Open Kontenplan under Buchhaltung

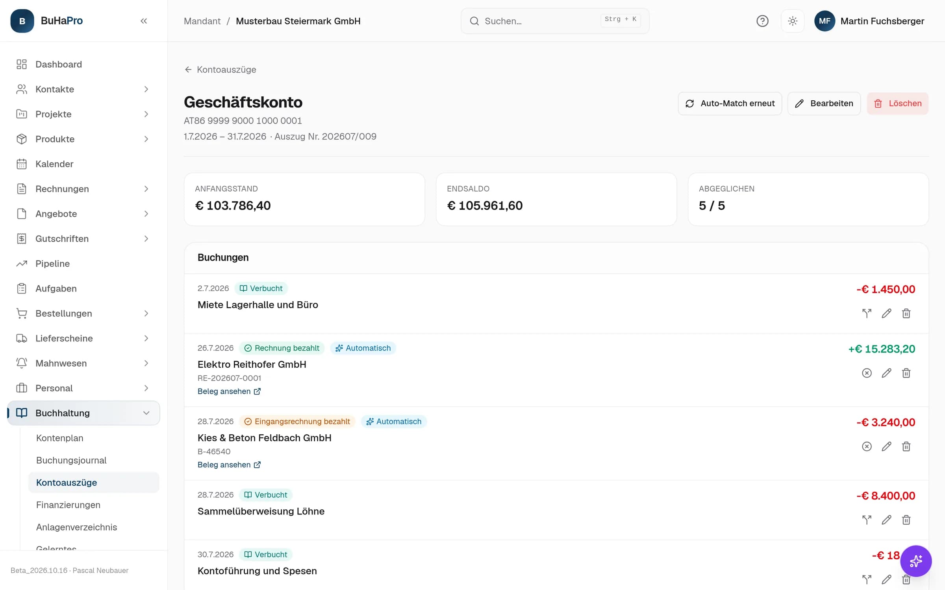(94, 438)
